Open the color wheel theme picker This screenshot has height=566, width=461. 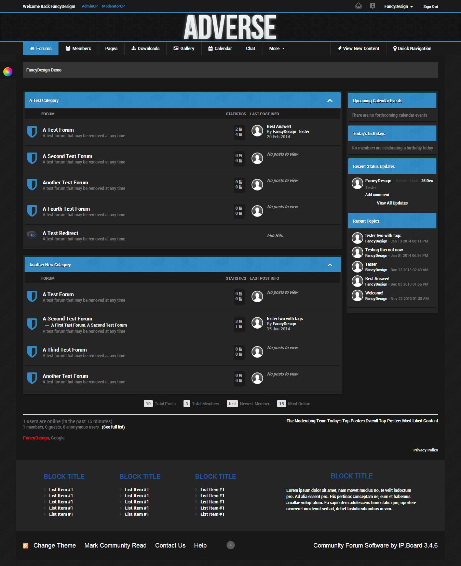click(x=8, y=71)
